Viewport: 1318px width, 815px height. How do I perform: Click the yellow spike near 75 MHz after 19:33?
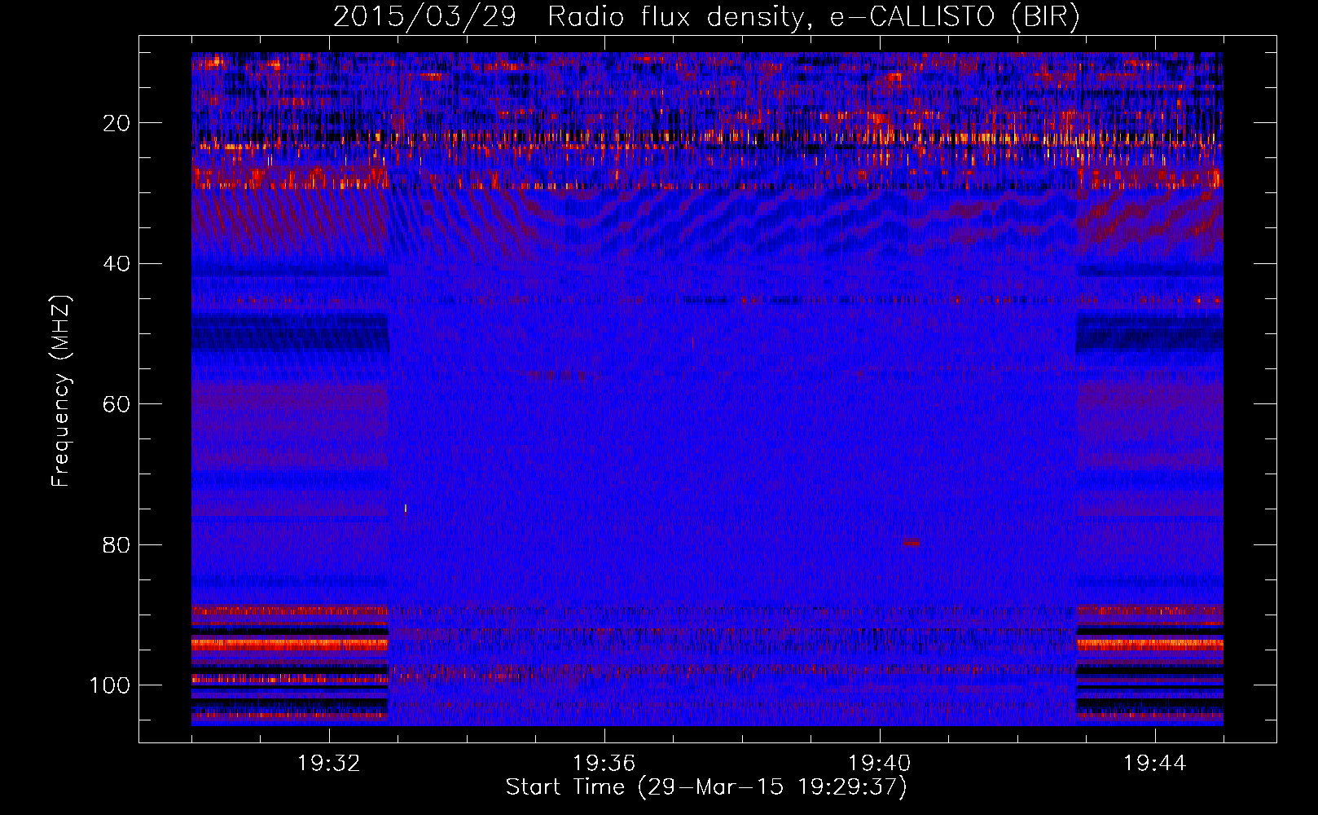[406, 509]
